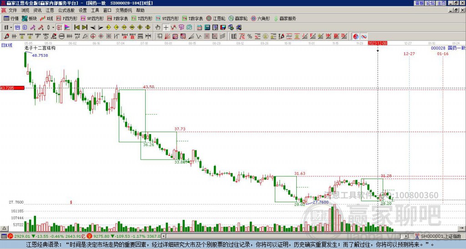Click the grid icon at status bar start
The height and width of the screenshot is (249, 466).
click(4, 236)
